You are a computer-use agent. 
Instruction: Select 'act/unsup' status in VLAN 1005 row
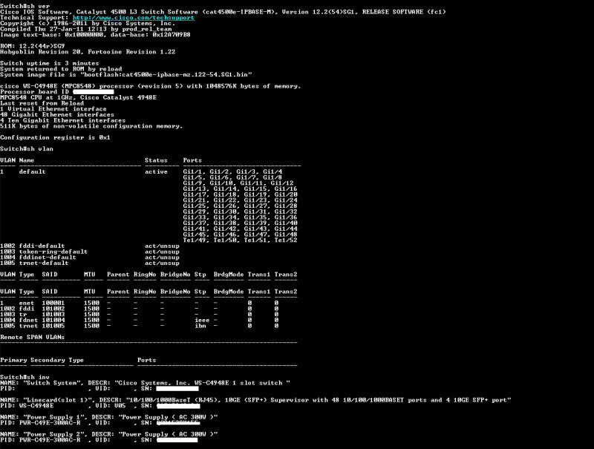(x=162, y=263)
